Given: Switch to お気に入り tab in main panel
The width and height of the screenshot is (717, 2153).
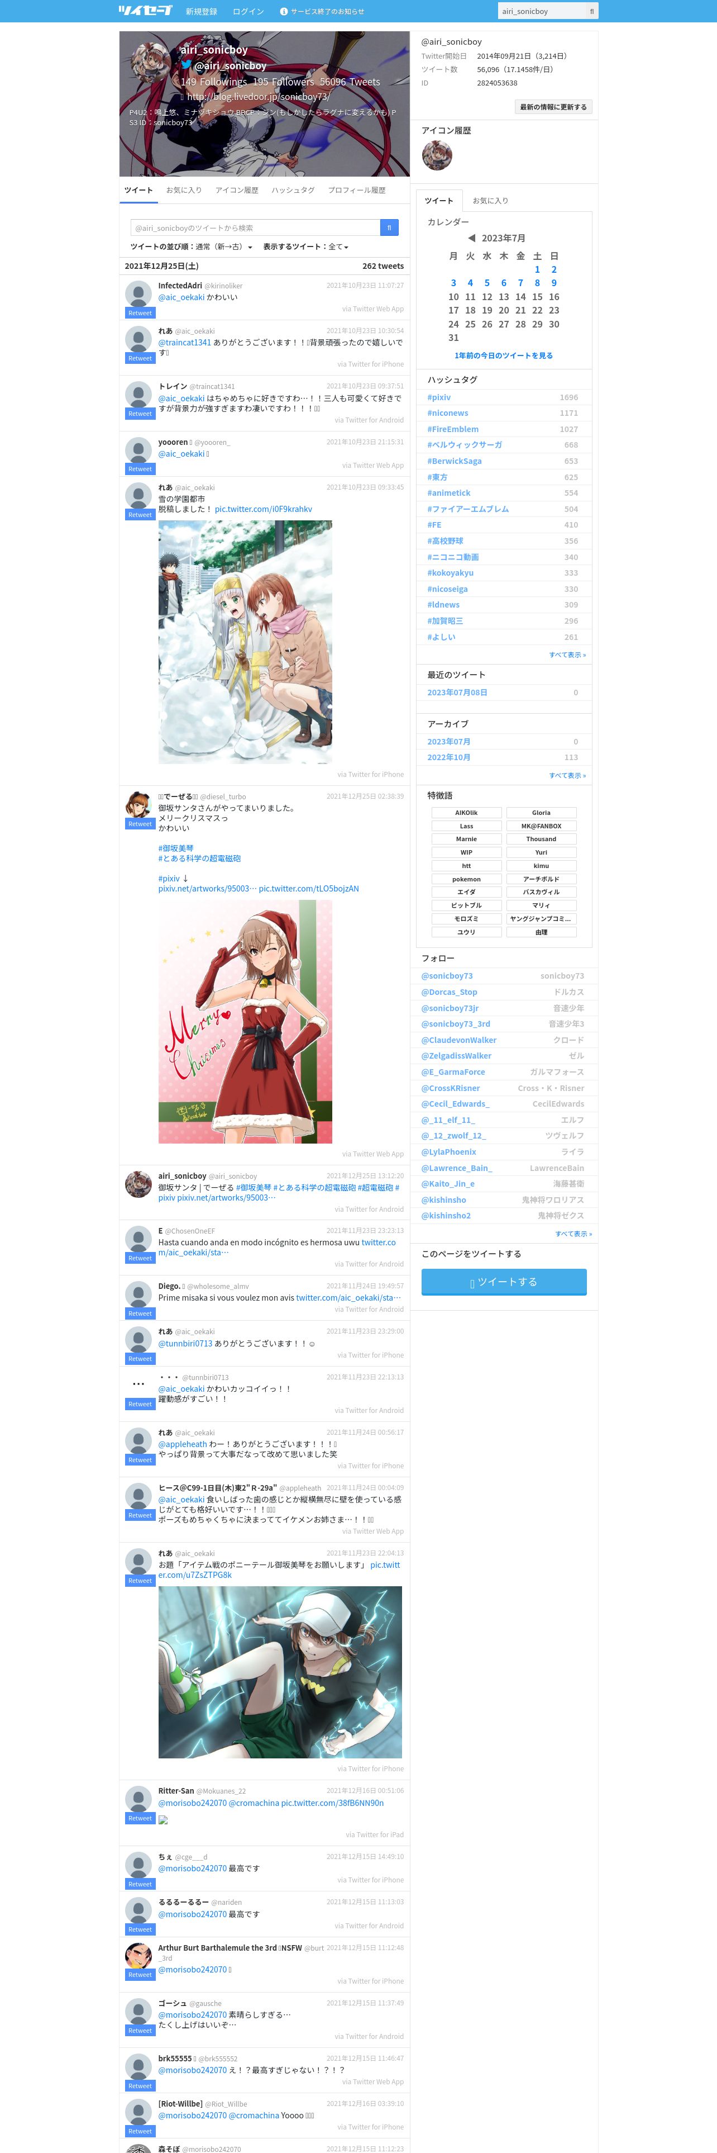Looking at the screenshot, I should click(184, 191).
